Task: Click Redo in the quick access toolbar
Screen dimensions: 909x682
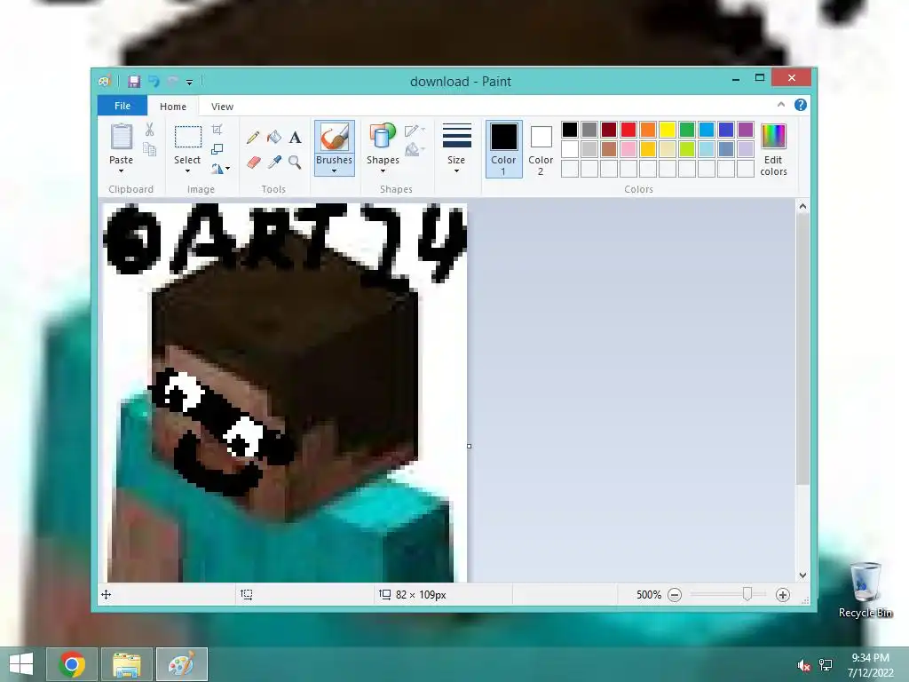Action: point(172,81)
